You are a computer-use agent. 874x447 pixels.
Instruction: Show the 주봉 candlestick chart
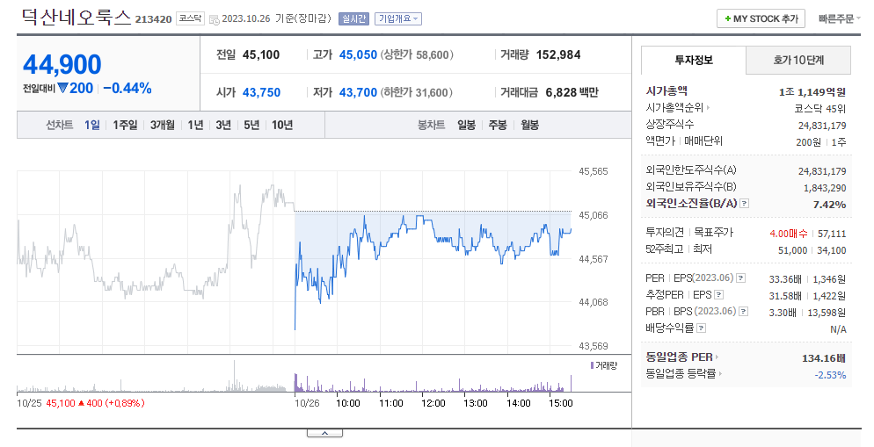(498, 126)
